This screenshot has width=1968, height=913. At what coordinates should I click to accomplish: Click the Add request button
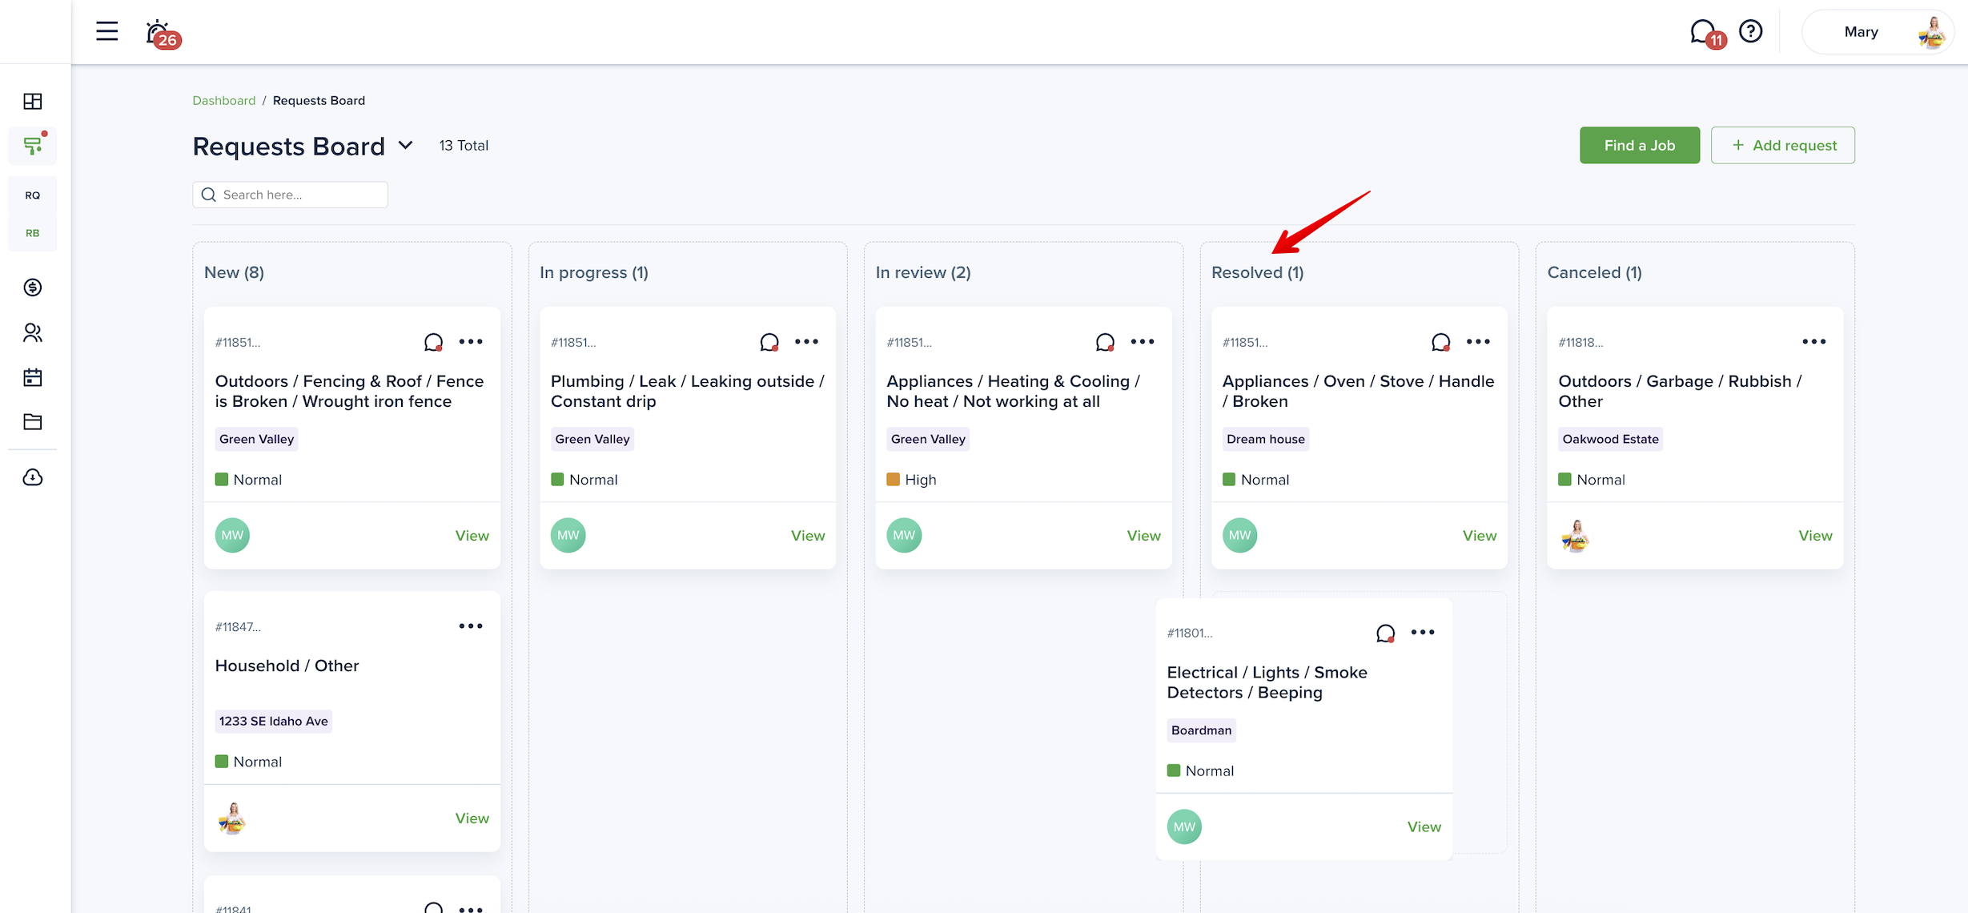[x=1782, y=145]
